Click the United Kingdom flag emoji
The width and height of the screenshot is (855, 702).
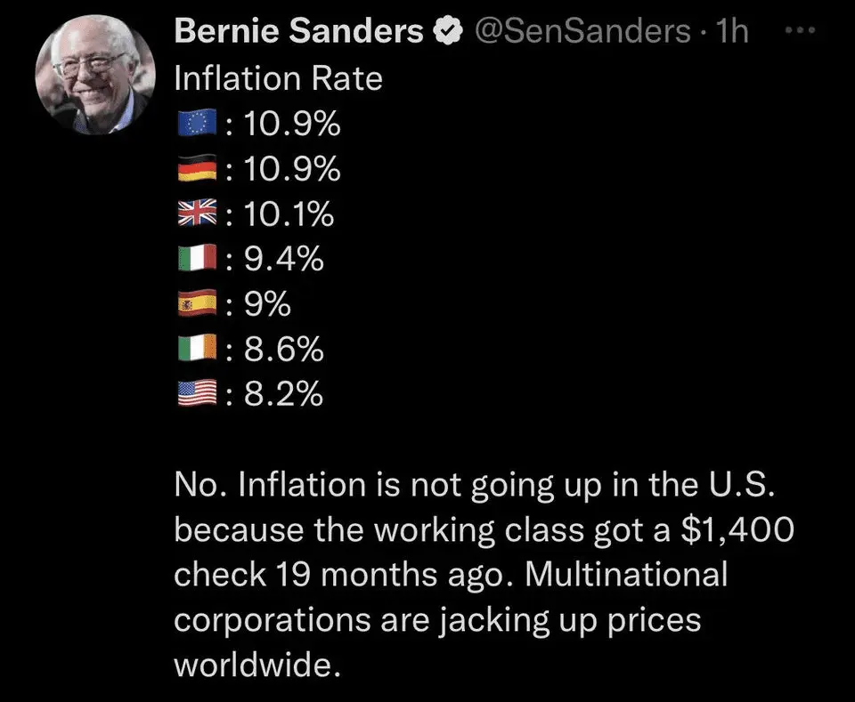pos(198,214)
